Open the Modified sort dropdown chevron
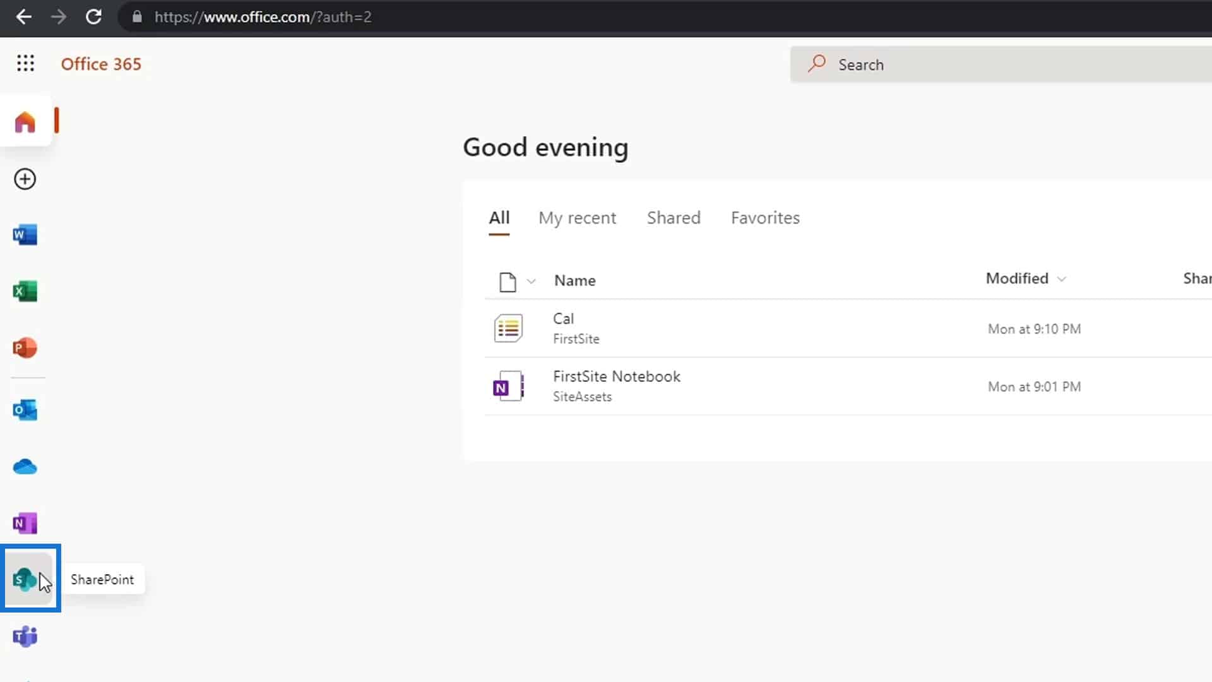Viewport: 1212px width, 682px height. 1062,279
